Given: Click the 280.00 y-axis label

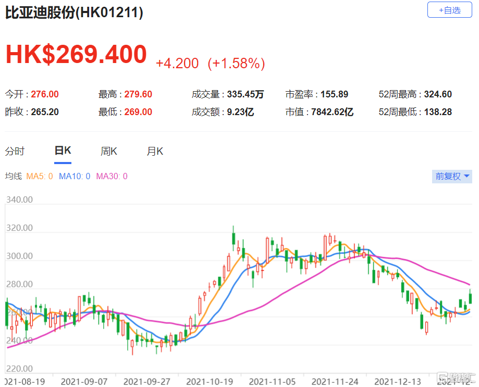Looking at the screenshot, I should (x=20, y=284).
